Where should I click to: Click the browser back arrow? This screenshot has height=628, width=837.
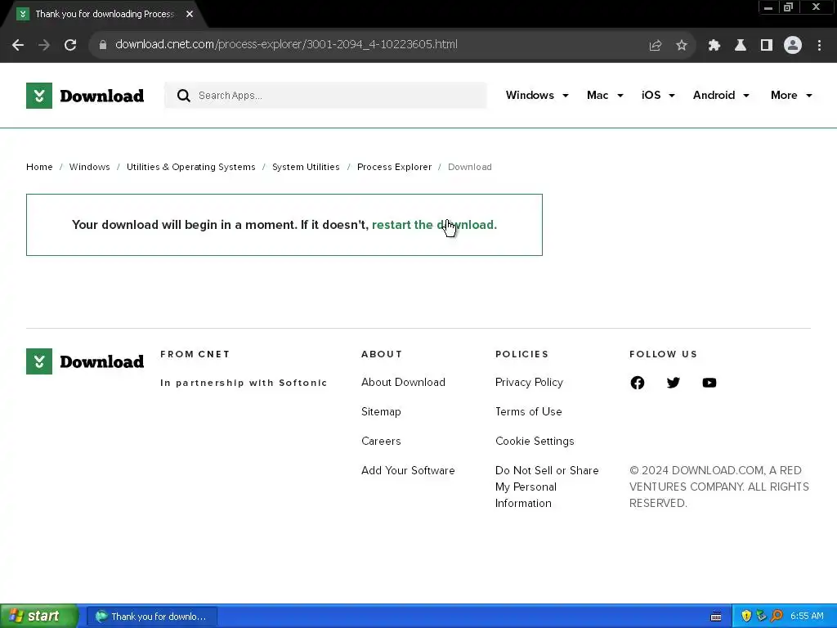[x=18, y=45]
